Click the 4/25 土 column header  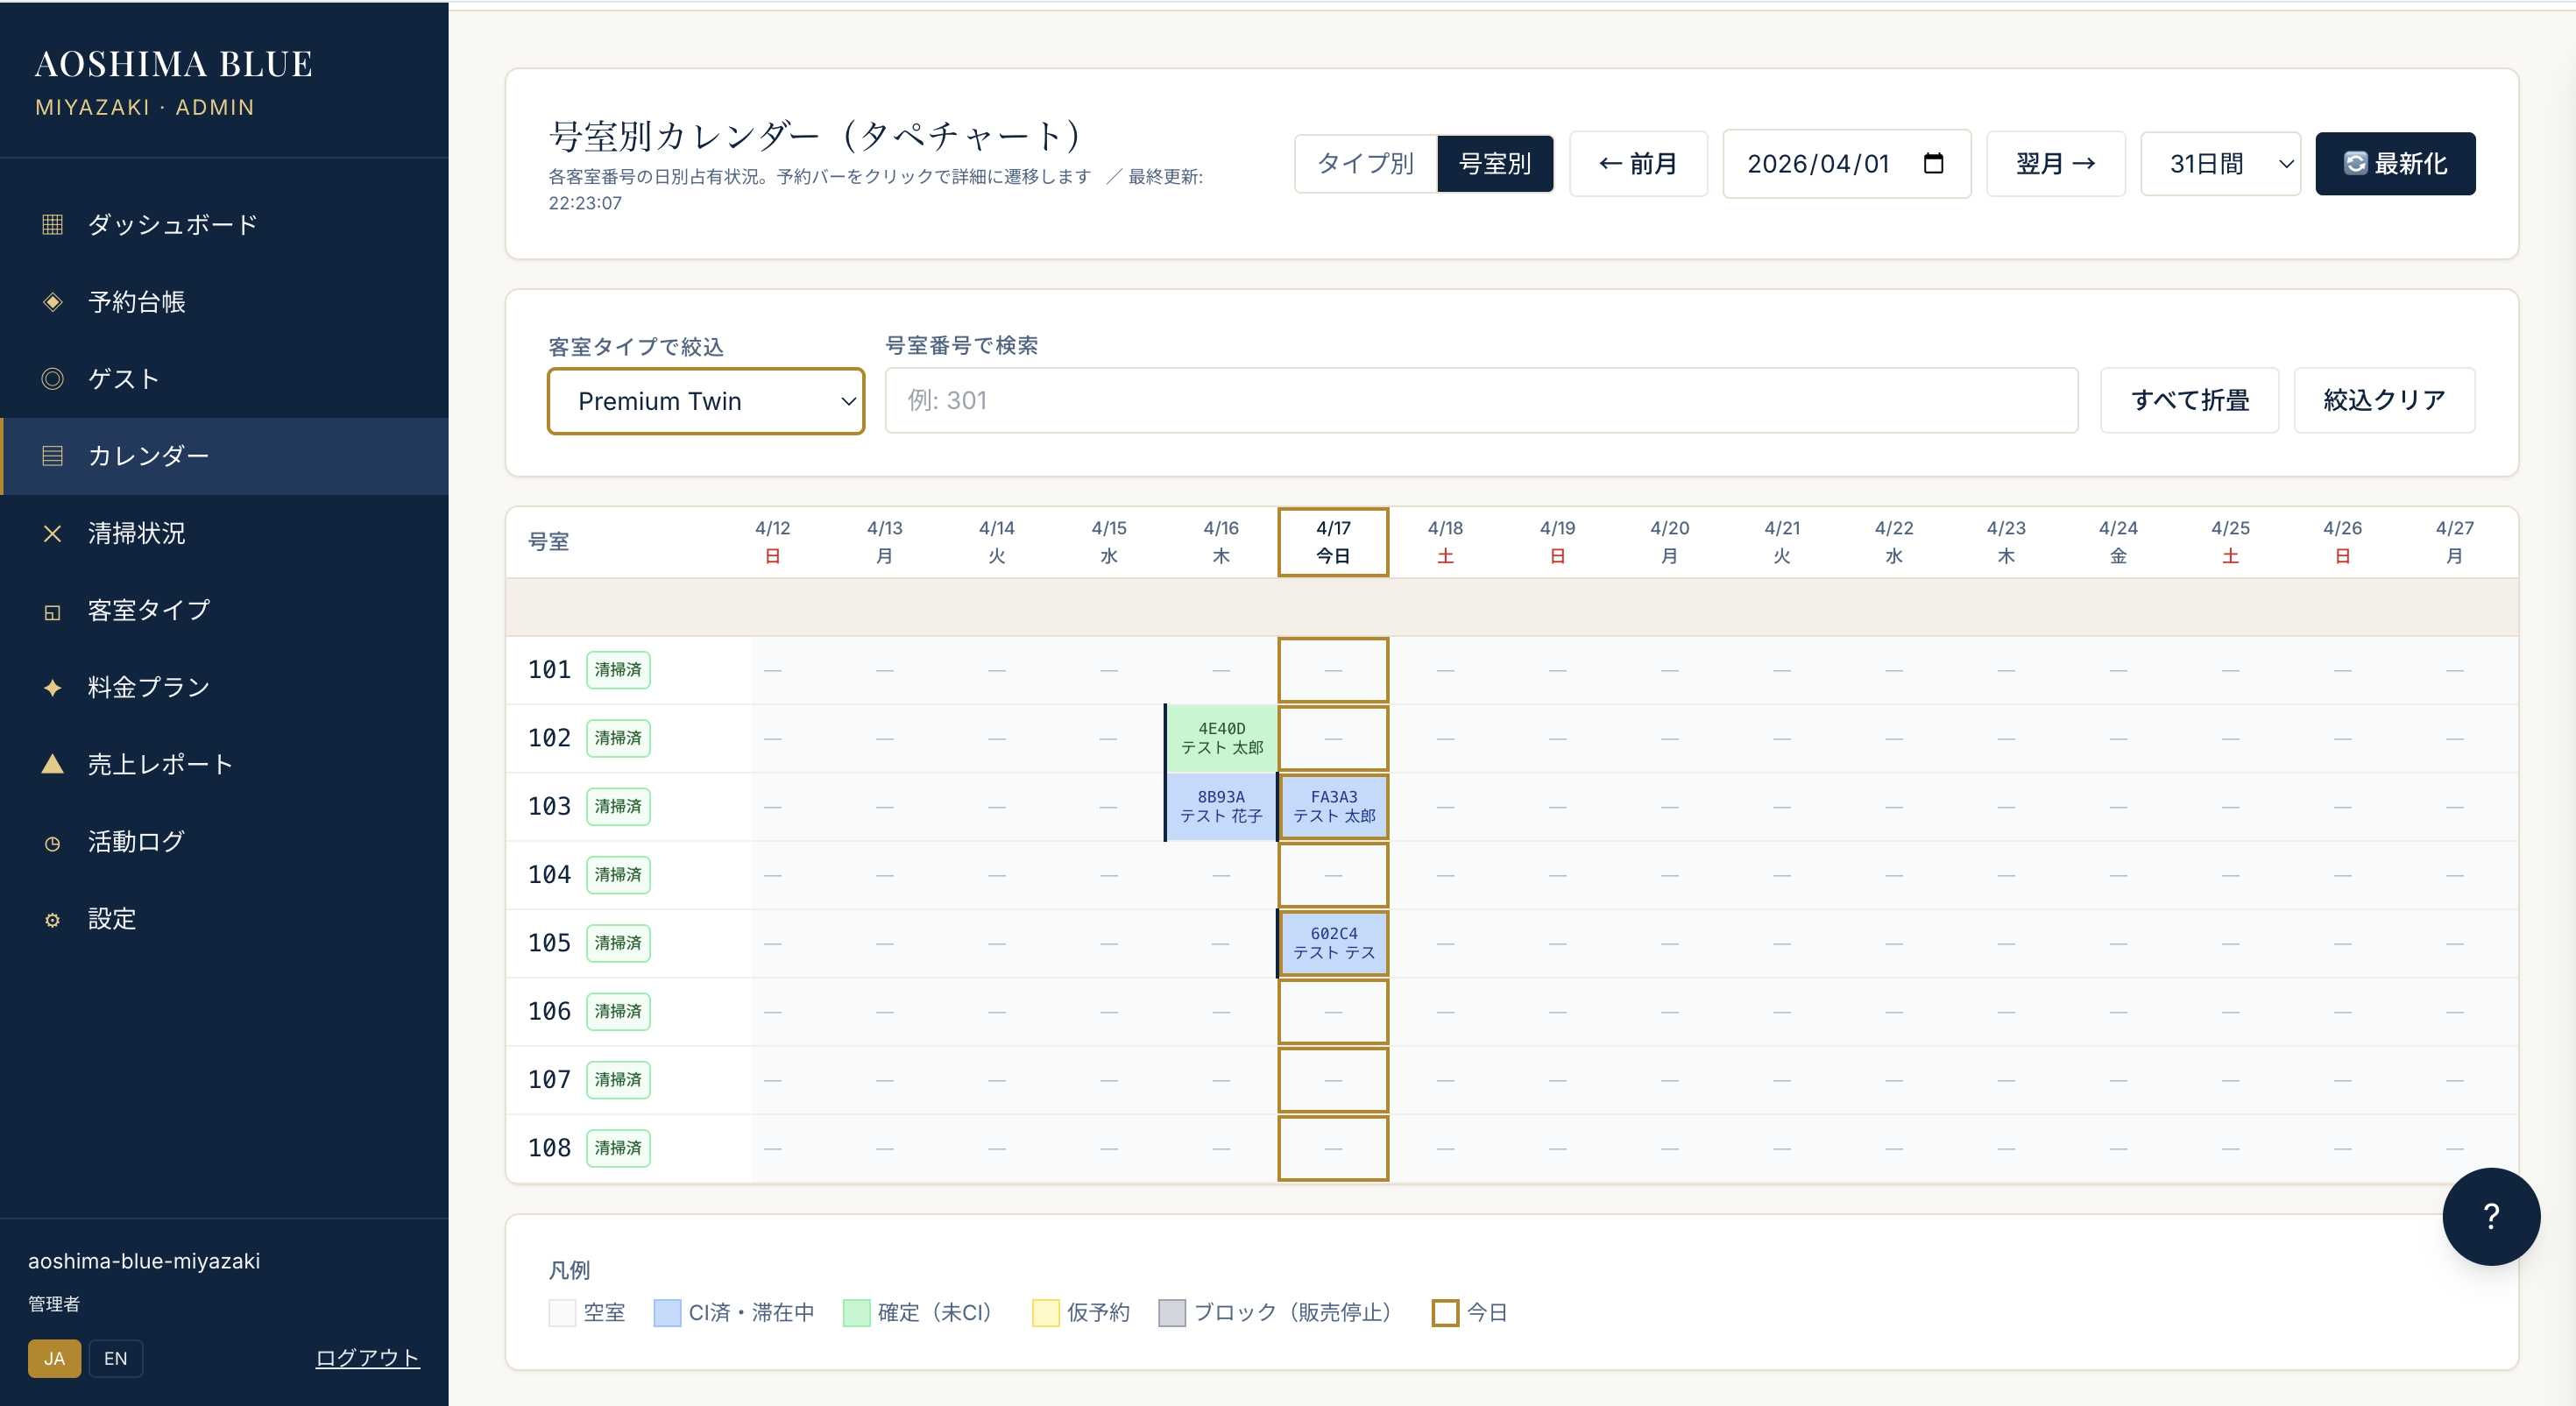(2230, 542)
